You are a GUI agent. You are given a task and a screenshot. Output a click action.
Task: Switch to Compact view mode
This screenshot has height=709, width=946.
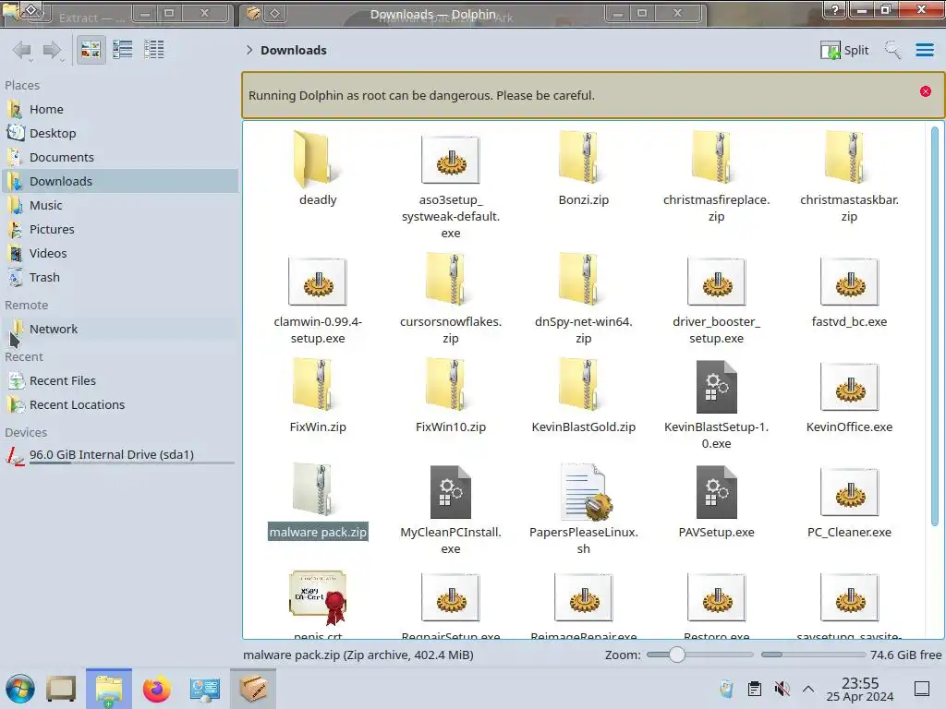click(123, 50)
